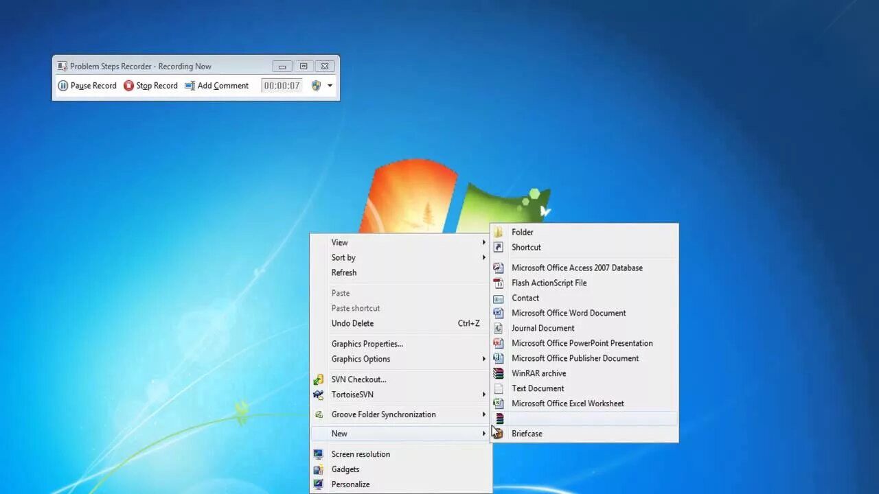This screenshot has height=494, width=879.
Task: Create a new Folder via its label
Action: [523, 232]
